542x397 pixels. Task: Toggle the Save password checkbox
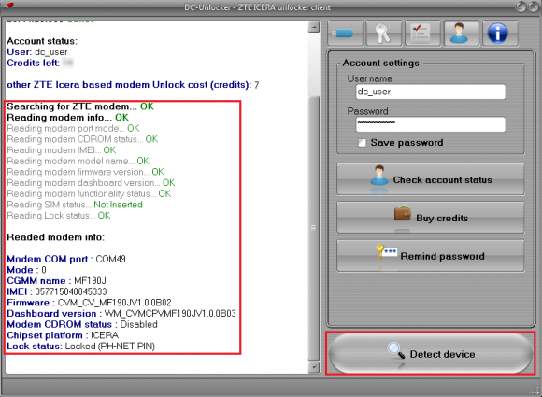(362, 143)
